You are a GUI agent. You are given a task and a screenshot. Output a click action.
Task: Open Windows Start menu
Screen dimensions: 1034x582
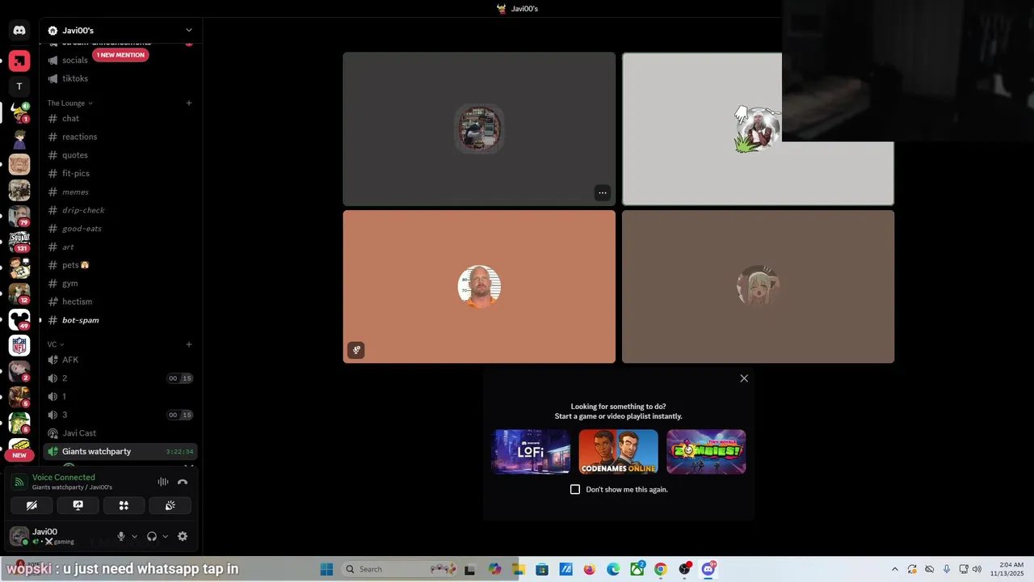[x=326, y=569]
